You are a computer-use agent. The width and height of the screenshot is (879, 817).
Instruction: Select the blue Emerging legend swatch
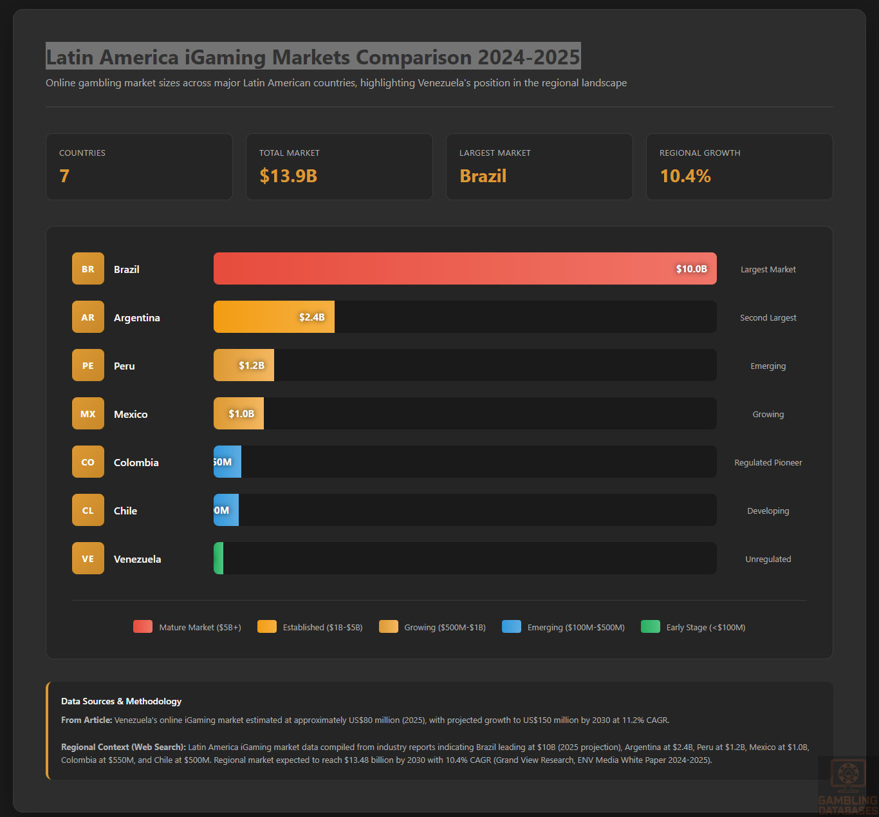(512, 627)
